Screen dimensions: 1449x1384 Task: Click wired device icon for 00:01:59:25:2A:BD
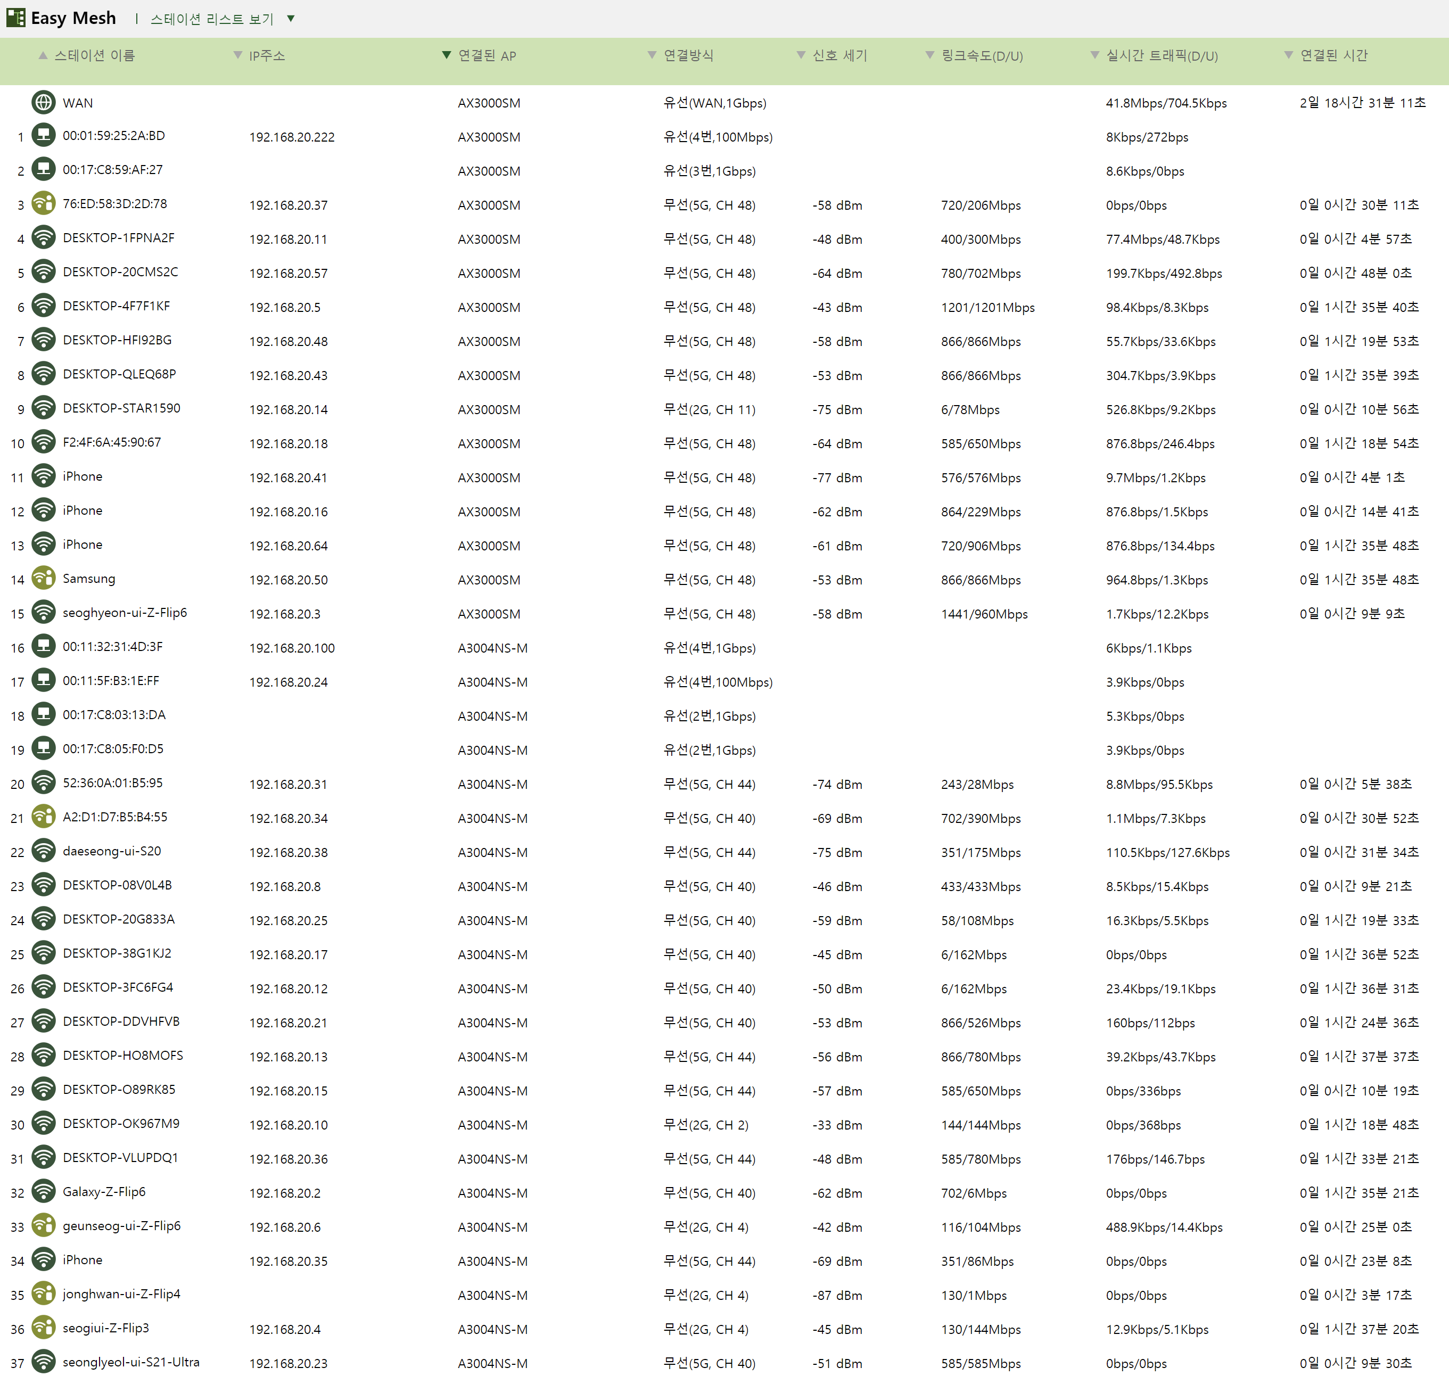coord(44,136)
